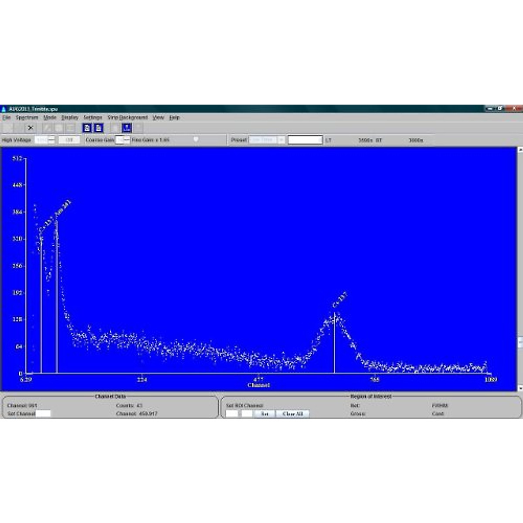Open the Preset mode dropdown
The image size is (523, 523).
click(x=281, y=140)
